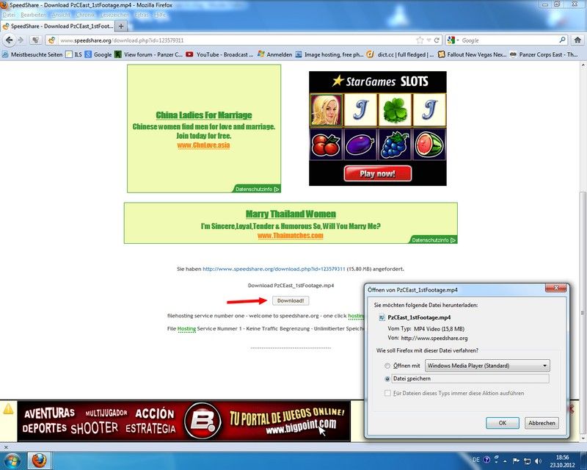
Task: Open the Bearbeiten menu
Action: (x=34, y=15)
